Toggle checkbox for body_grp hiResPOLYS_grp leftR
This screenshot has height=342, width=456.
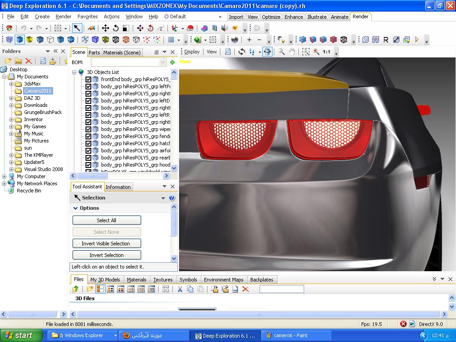(89, 115)
